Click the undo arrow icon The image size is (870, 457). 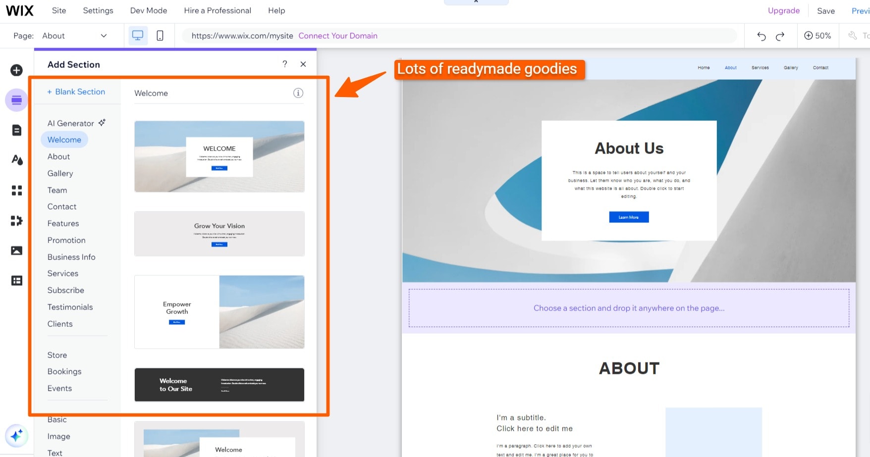(x=761, y=36)
